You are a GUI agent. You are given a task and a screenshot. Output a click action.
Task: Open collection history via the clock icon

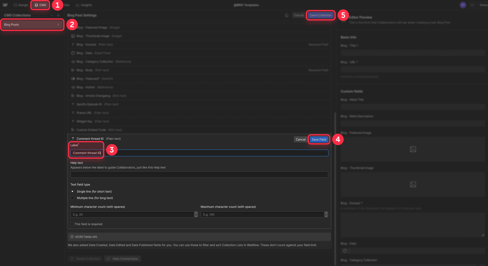(287, 15)
